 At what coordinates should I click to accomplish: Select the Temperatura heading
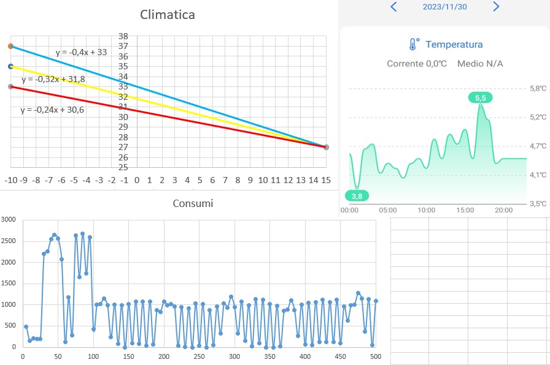[454, 45]
